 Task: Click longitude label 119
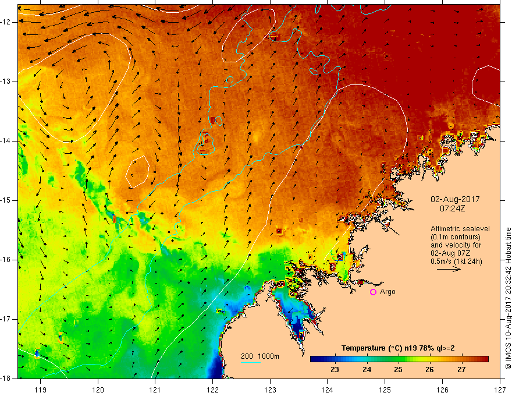click(x=41, y=390)
